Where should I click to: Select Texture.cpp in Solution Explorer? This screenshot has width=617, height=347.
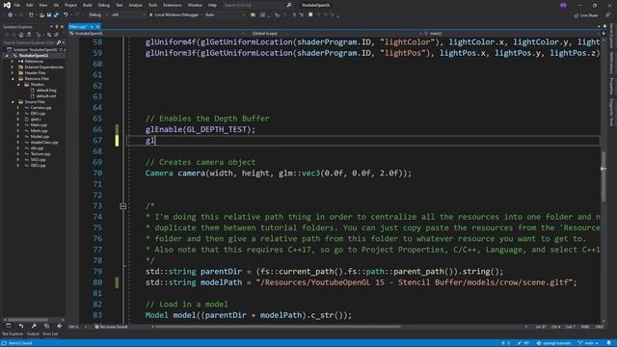40,154
